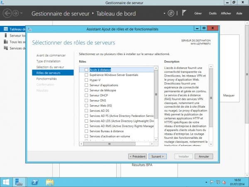Click the roles list vertical scrollbar thumb

156,93
